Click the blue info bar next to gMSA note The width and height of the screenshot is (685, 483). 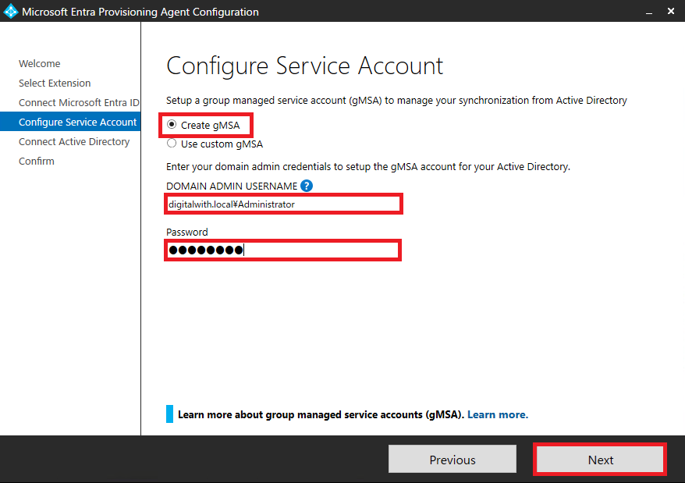click(x=170, y=414)
